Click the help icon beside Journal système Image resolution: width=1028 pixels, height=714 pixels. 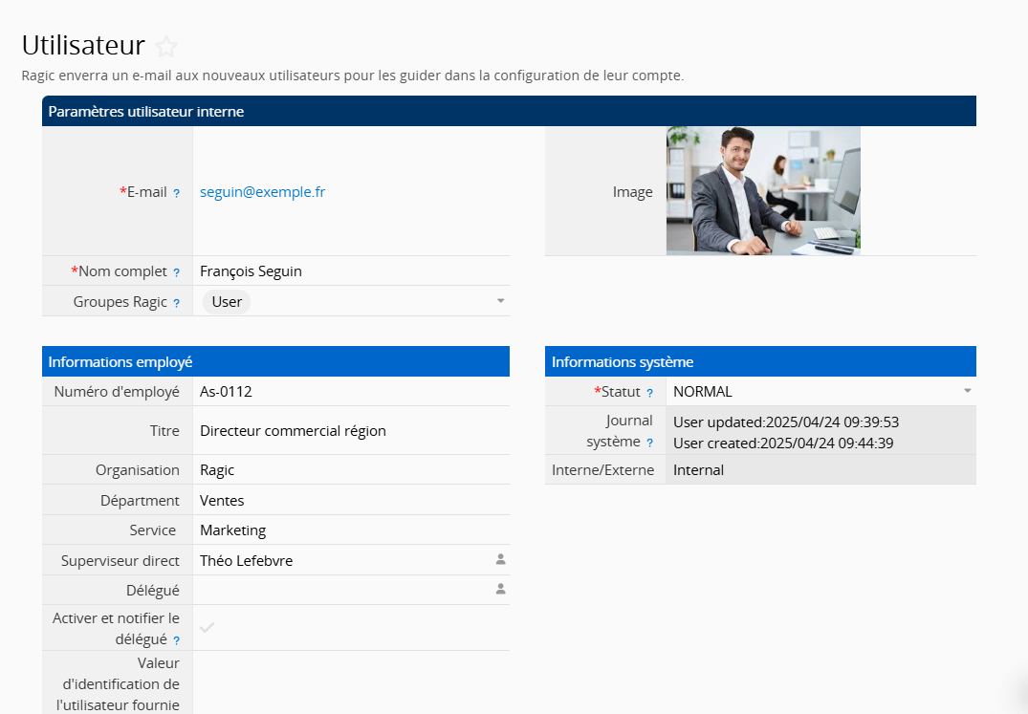point(650,443)
